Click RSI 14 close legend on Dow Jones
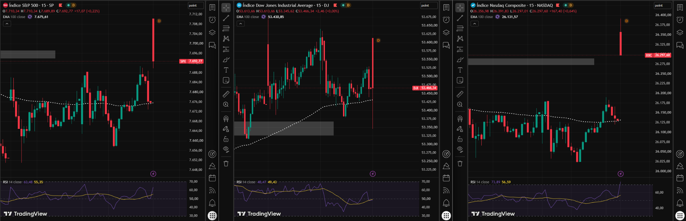The image size is (686, 221). pos(246,182)
